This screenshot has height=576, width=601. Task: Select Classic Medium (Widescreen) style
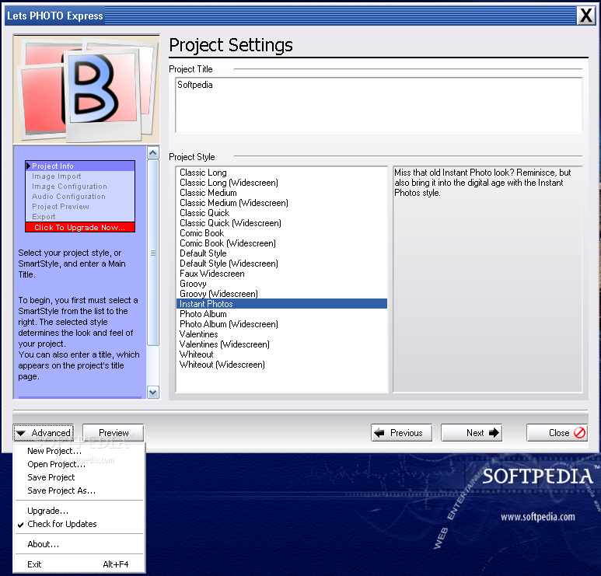pyautogui.click(x=281, y=203)
